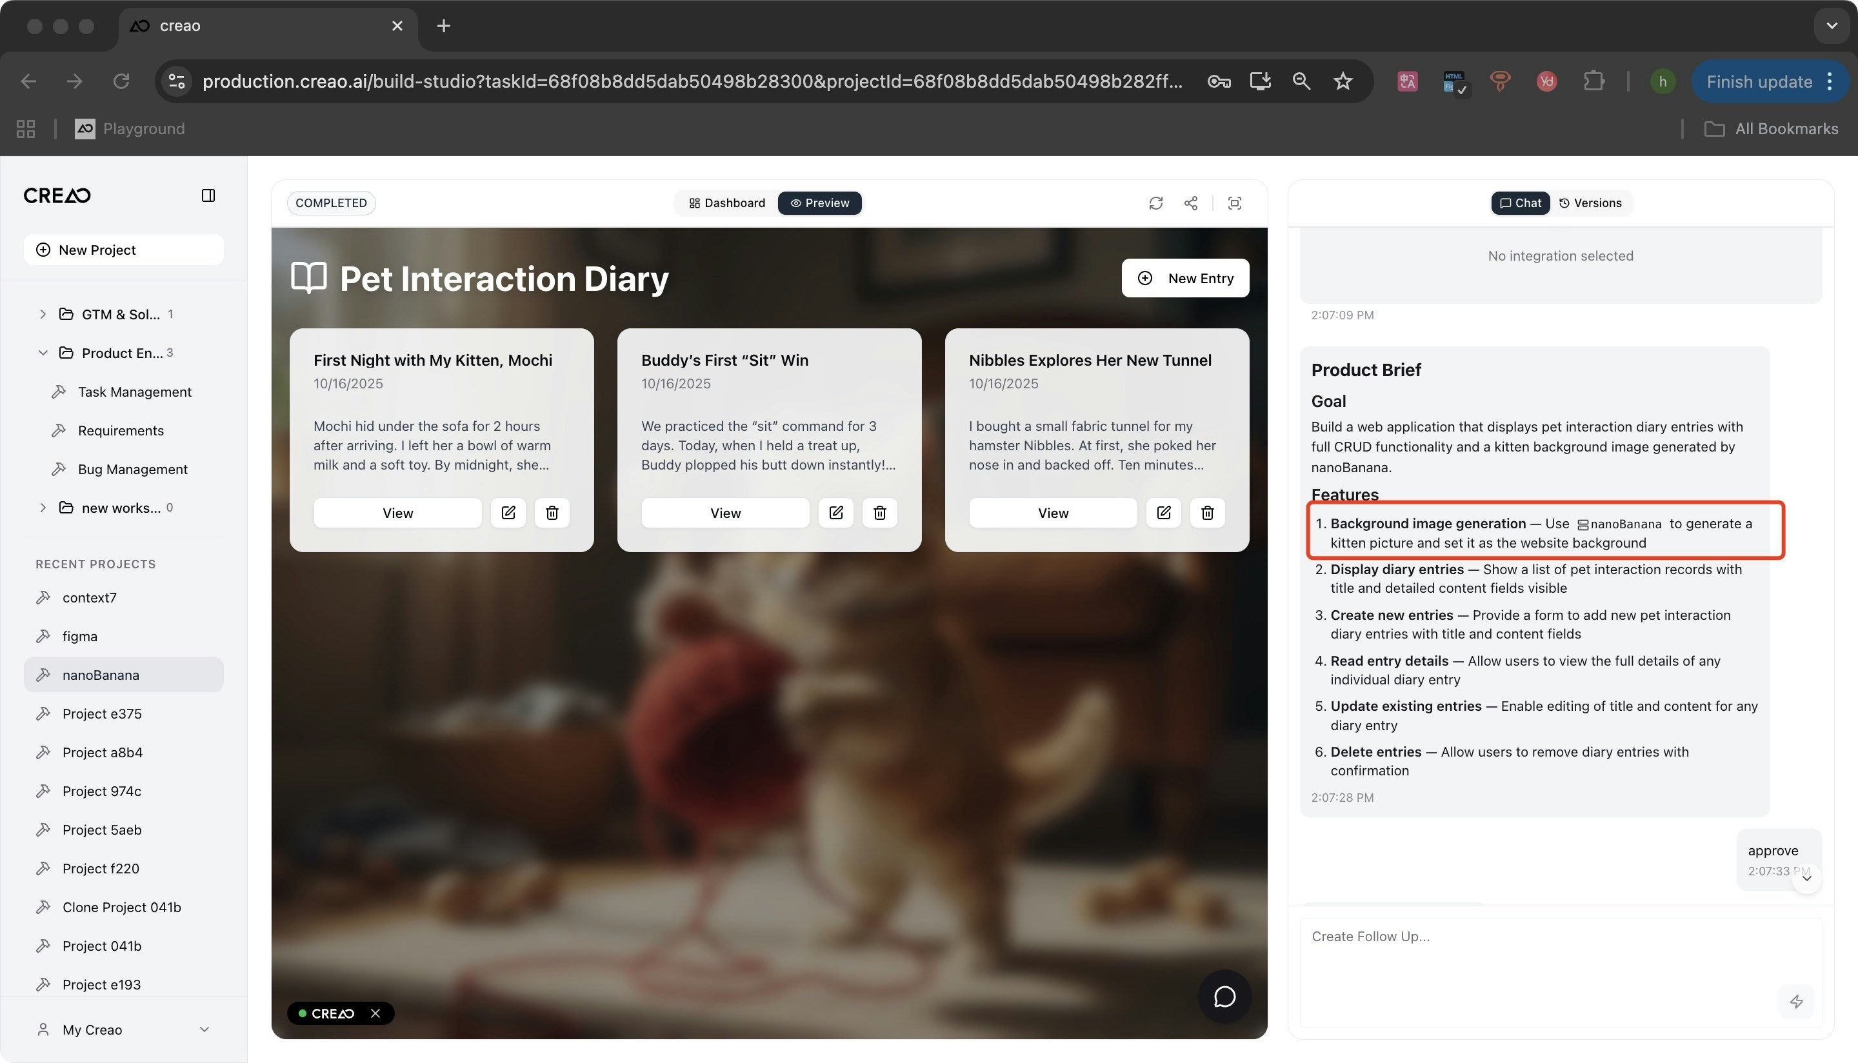1858x1063 pixels.
Task: Select the Chat tab
Action: (x=1520, y=203)
